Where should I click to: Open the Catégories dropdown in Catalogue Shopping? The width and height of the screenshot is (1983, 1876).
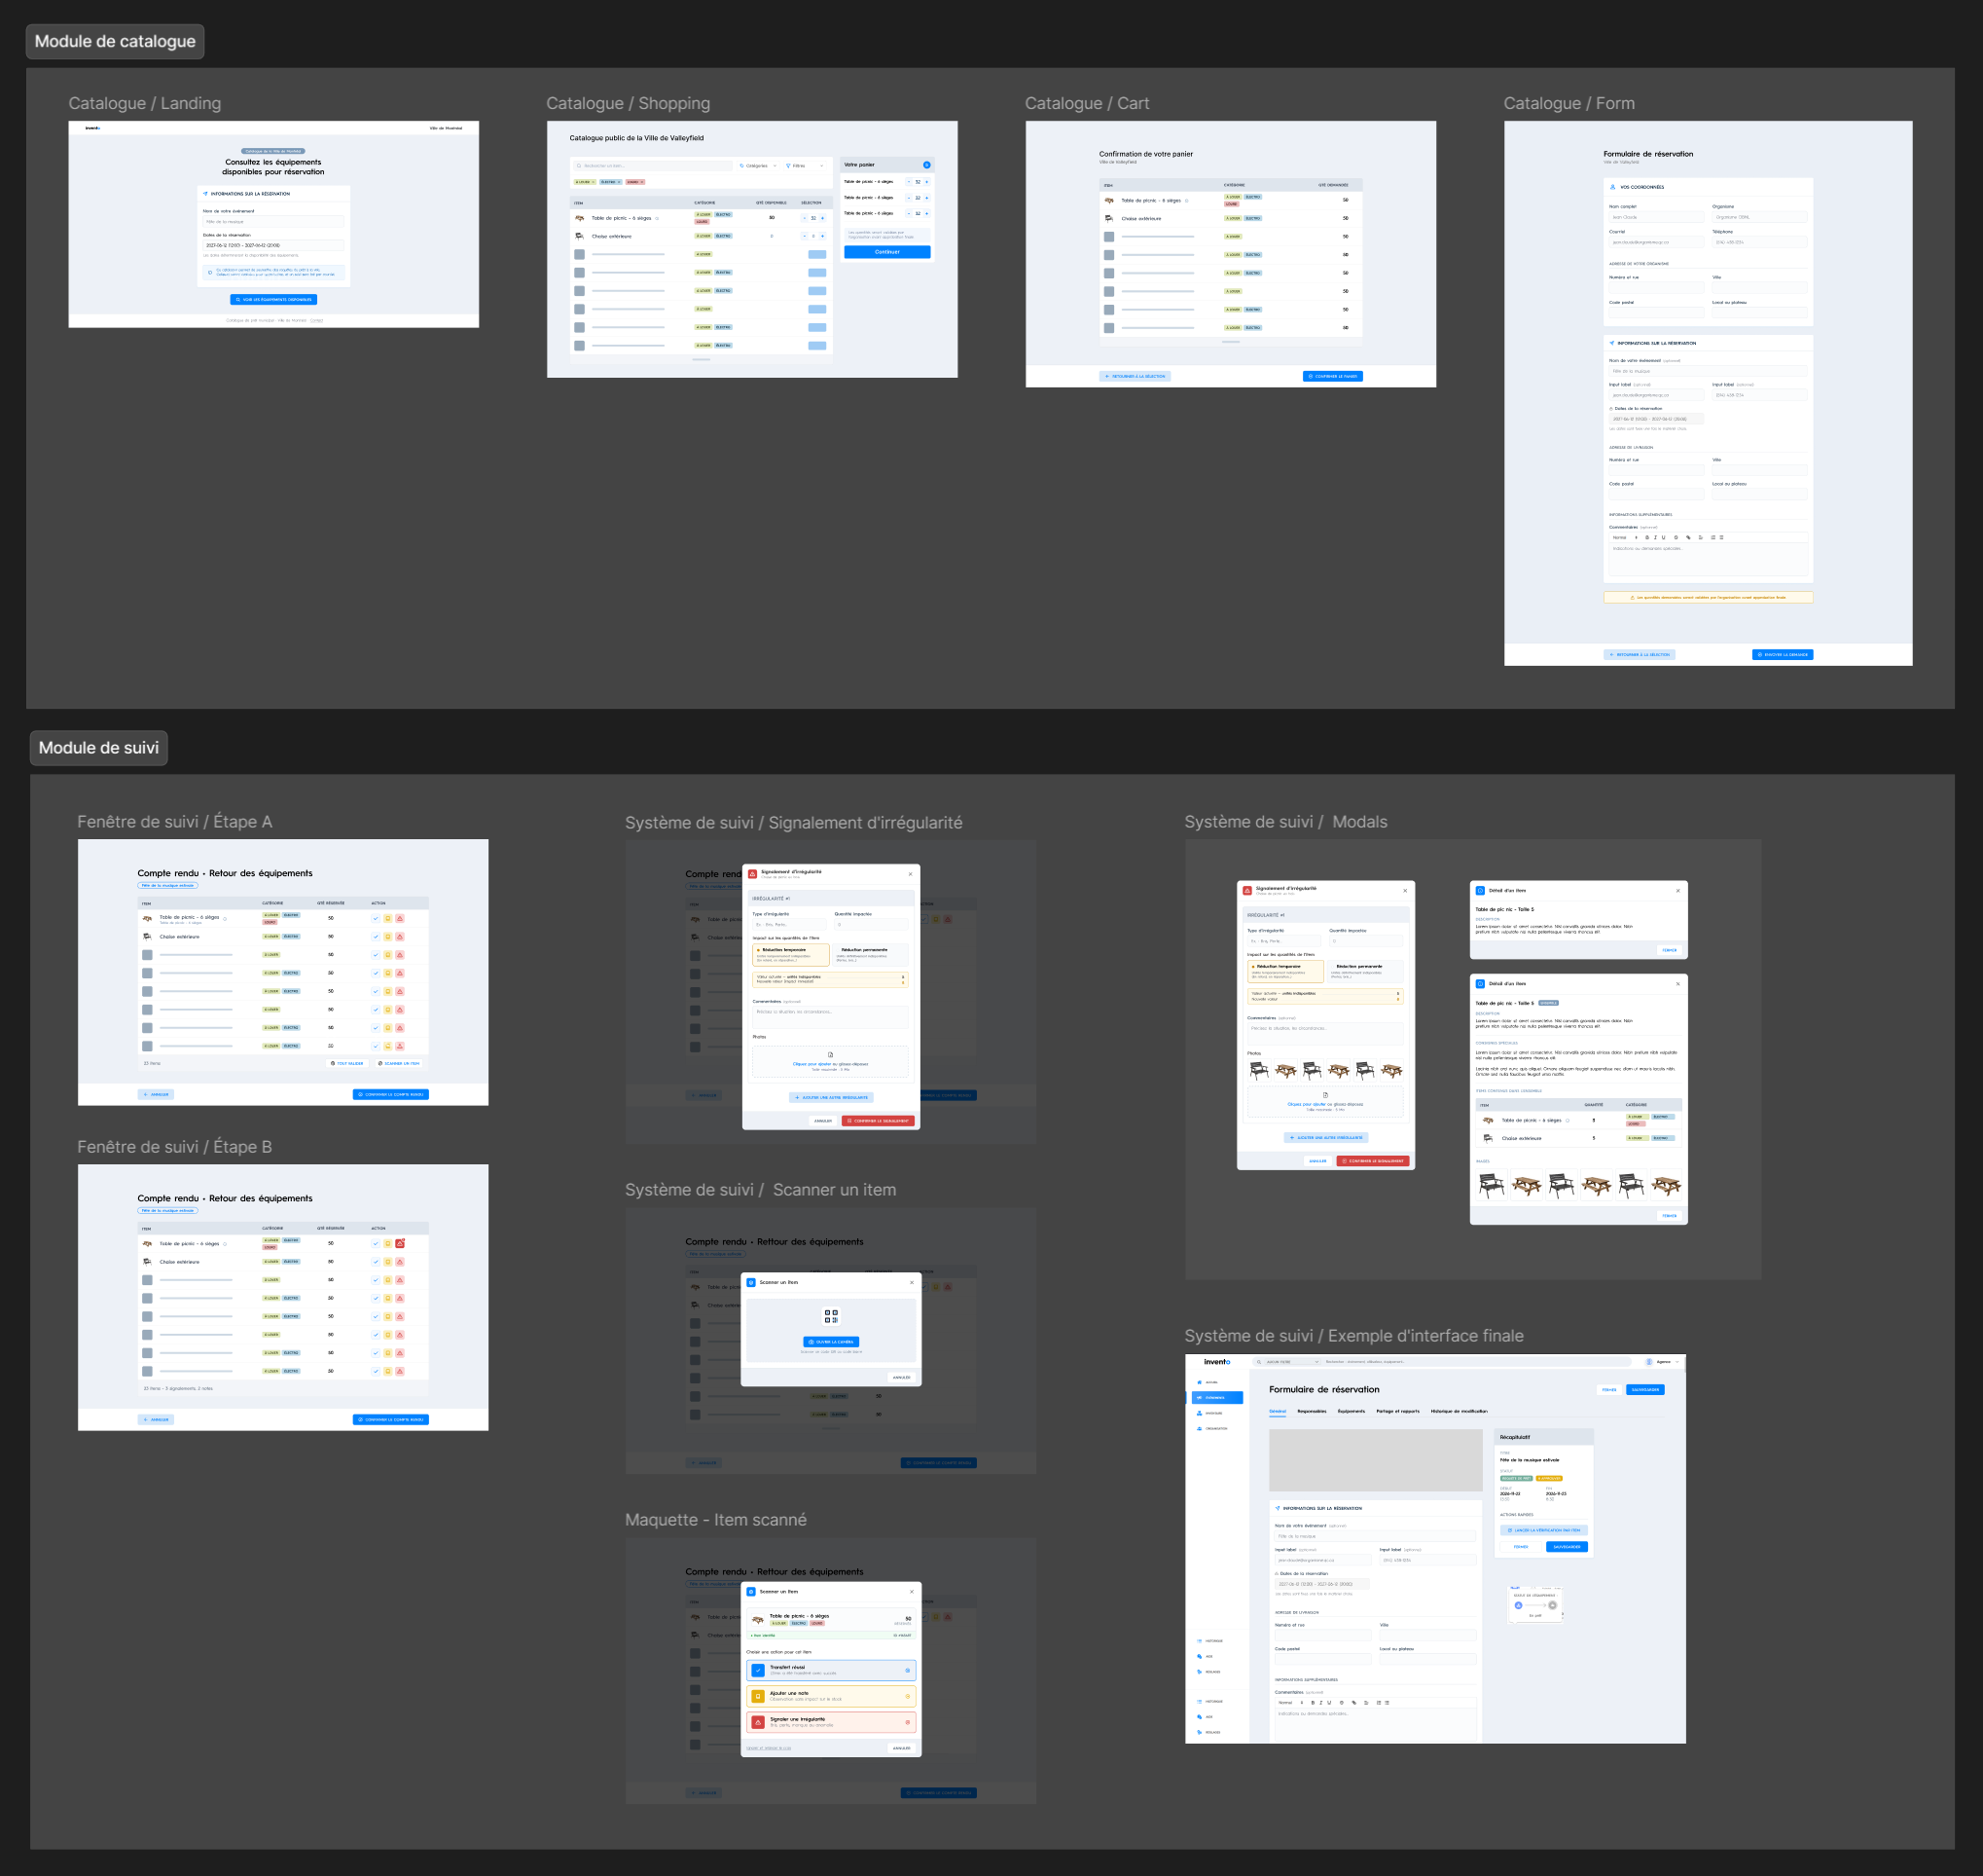click(758, 166)
